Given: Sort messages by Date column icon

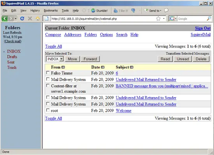Looking at the screenshot, I should [103, 67].
